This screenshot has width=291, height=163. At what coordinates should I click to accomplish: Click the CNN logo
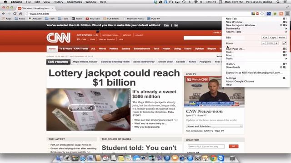[x=59, y=38]
